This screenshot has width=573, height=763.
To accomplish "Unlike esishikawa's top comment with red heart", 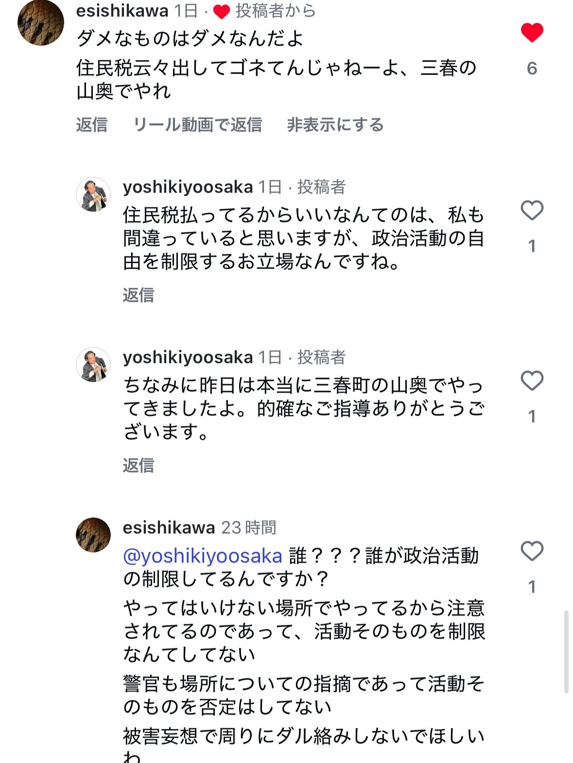I will click(532, 33).
